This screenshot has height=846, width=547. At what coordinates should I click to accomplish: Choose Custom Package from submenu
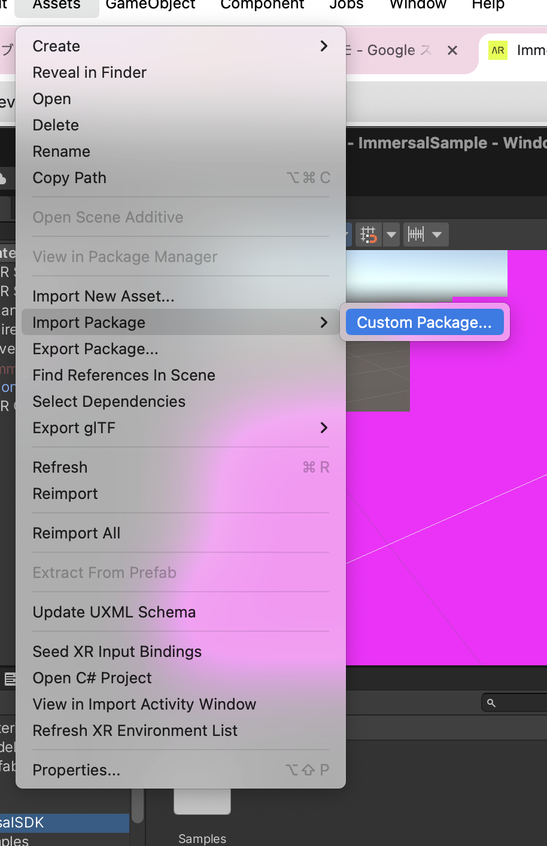coord(424,322)
